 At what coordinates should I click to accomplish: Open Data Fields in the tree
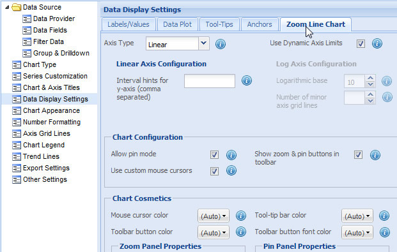(x=50, y=31)
